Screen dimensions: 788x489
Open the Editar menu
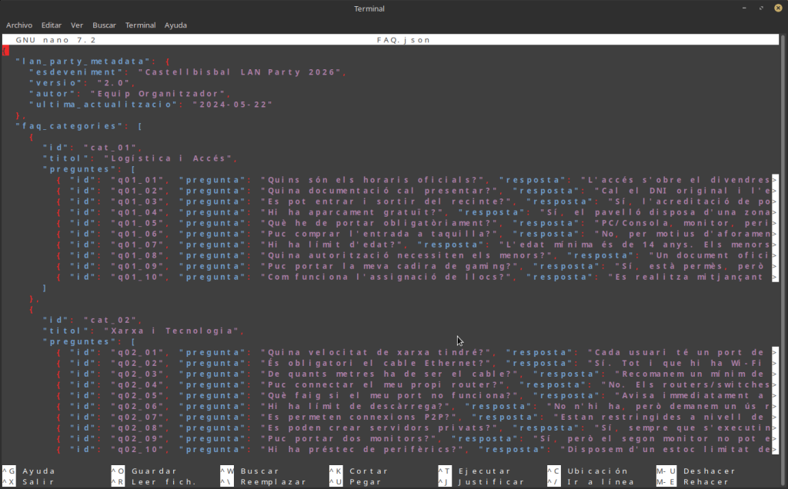52,25
